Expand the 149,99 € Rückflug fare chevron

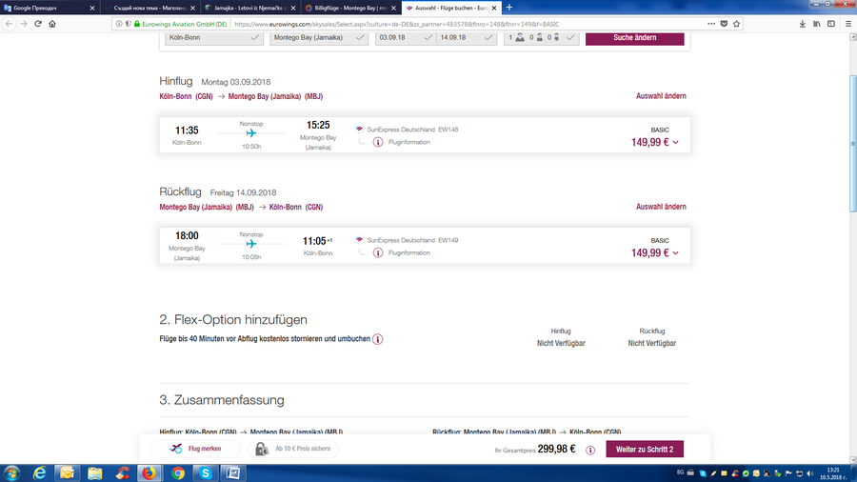[x=675, y=253]
